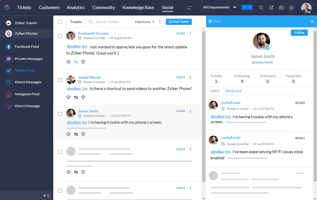Follow James Smith
The width and height of the screenshot is (317, 200).
tap(299, 33)
